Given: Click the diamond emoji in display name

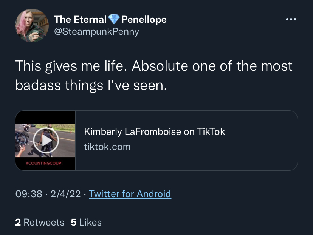Looking at the screenshot, I should [x=114, y=19].
